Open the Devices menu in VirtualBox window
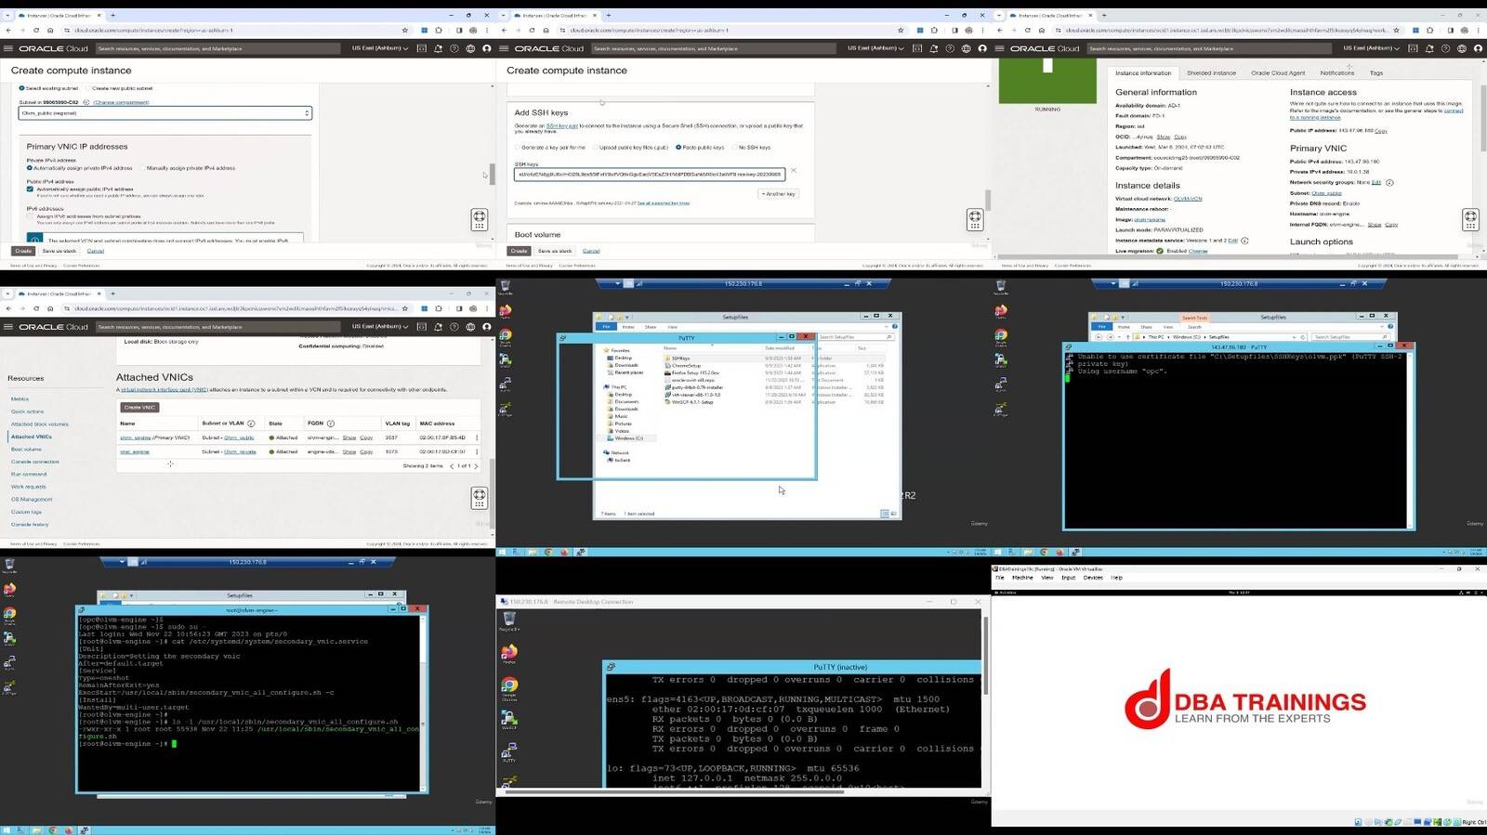This screenshot has height=835, width=1487. [1093, 578]
